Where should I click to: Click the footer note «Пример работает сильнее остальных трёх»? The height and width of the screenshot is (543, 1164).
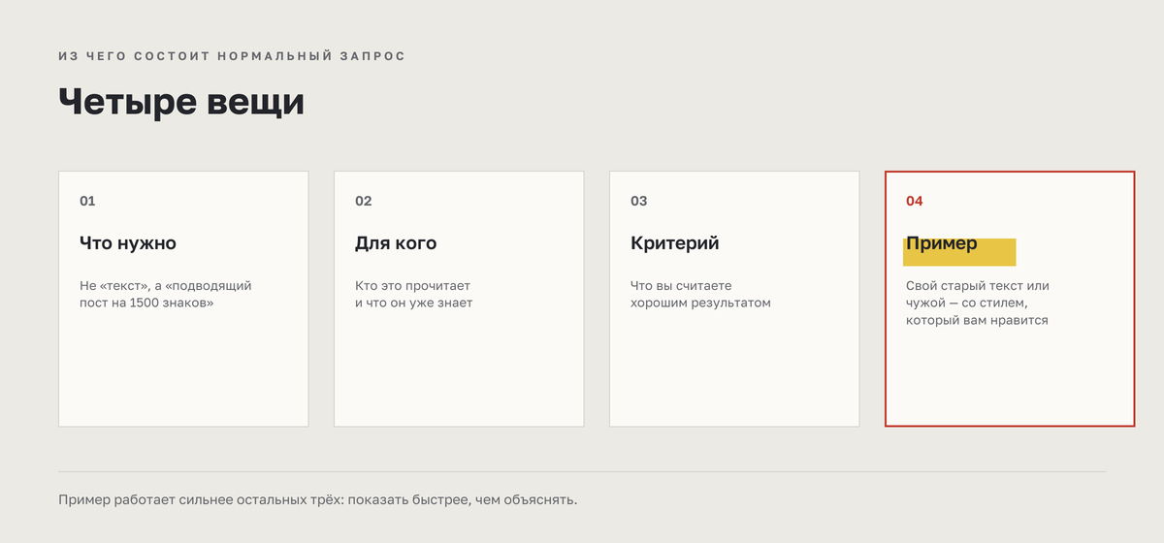click(200, 500)
